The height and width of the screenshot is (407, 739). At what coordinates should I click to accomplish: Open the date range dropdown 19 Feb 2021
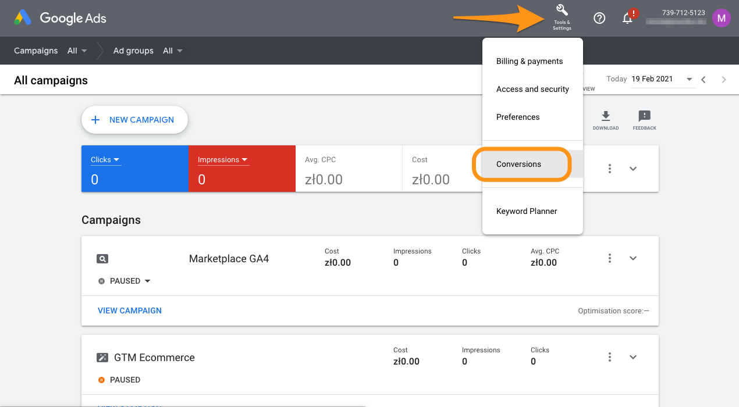[663, 79]
